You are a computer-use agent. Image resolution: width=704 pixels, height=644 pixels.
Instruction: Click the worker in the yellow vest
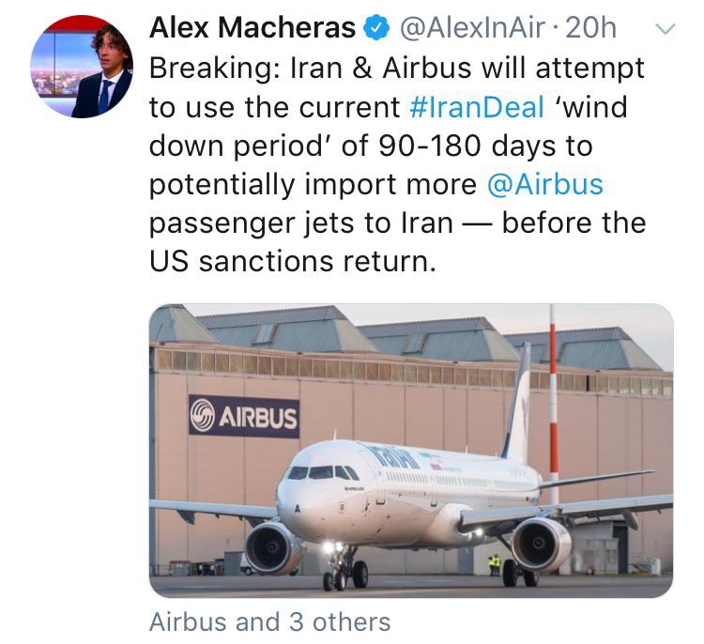pyautogui.click(x=495, y=563)
